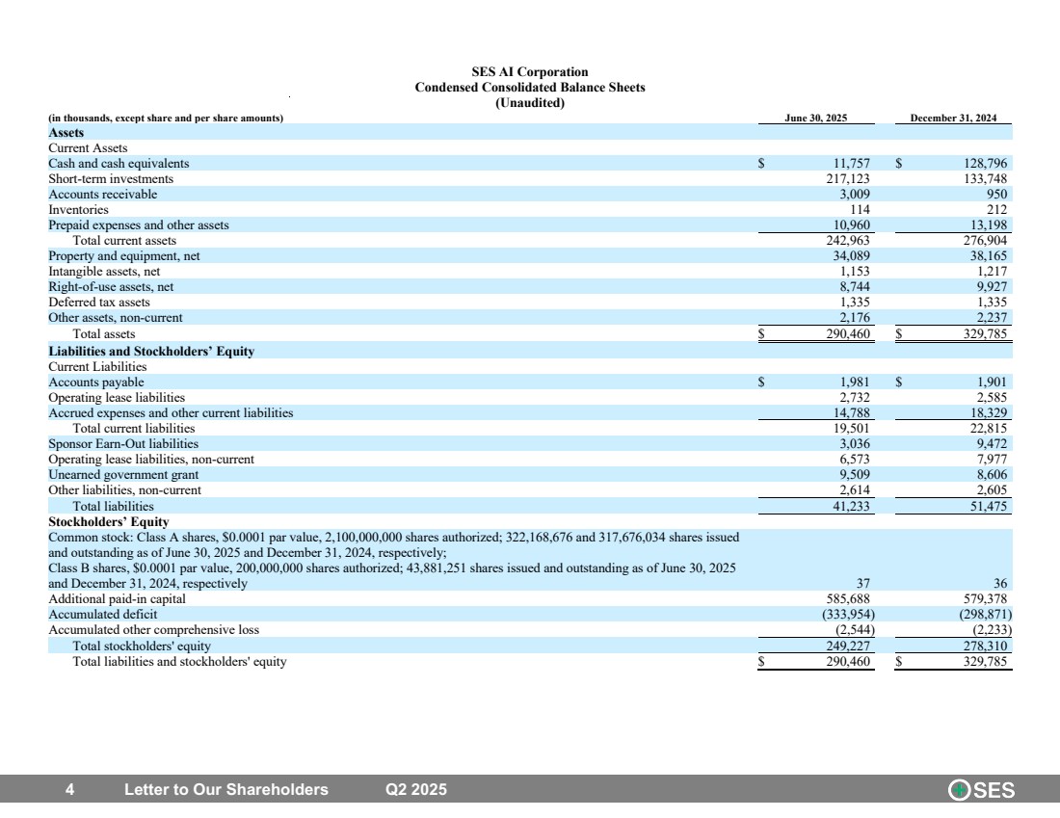Image resolution: width=1060 pixels, height=818 pixels.
Task: Select the December 31, 2024 column header
Action: tap(953, 118)
